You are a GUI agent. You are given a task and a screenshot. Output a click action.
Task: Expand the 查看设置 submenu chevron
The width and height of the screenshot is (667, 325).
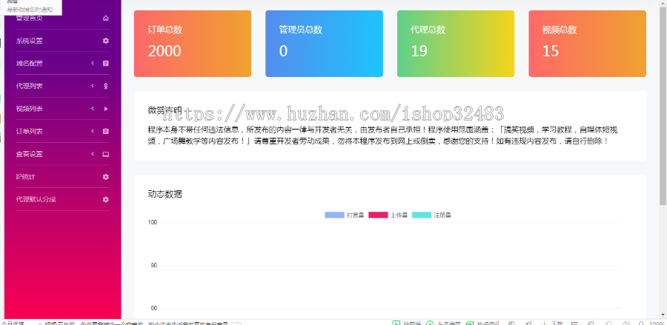93,153
